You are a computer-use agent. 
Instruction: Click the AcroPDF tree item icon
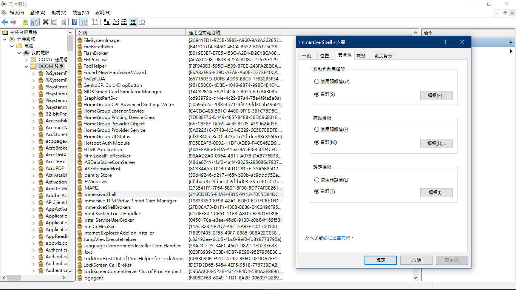41,168
